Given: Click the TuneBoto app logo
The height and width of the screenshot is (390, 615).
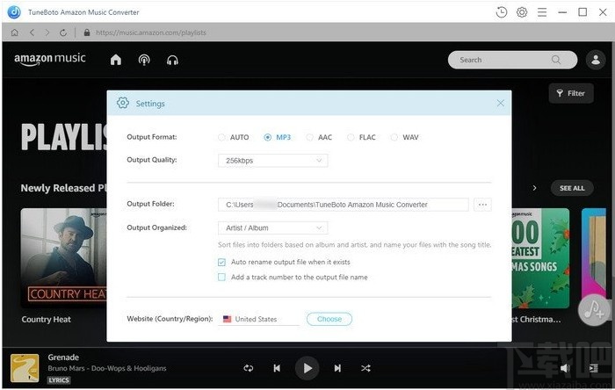Looking at the screenshot, I should click(x=14, y=12).
